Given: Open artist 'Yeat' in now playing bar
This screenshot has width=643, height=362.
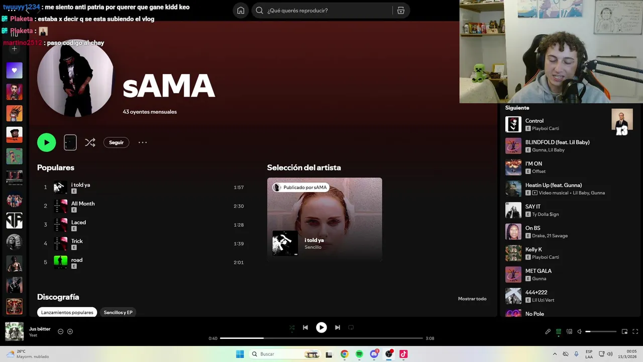Looking at the screenshot, I should [x=33, y=335].
